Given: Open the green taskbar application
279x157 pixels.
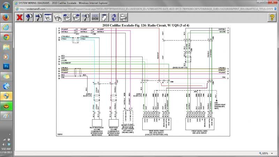Looking at the screenshot, I should (6, 106).
